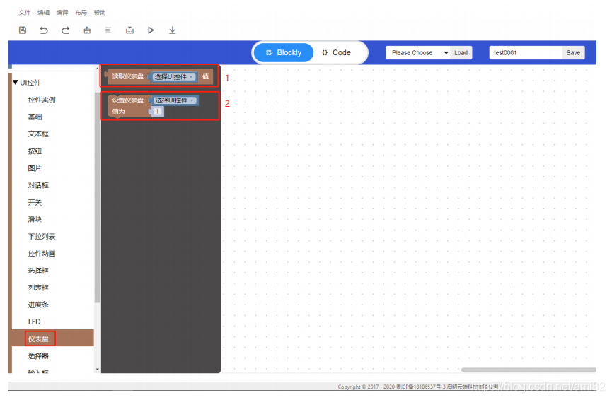Image resolution: width=612 pixels, height=400 pixels.
Task: Open the 帮助 menu
Action: pos(100,13)
